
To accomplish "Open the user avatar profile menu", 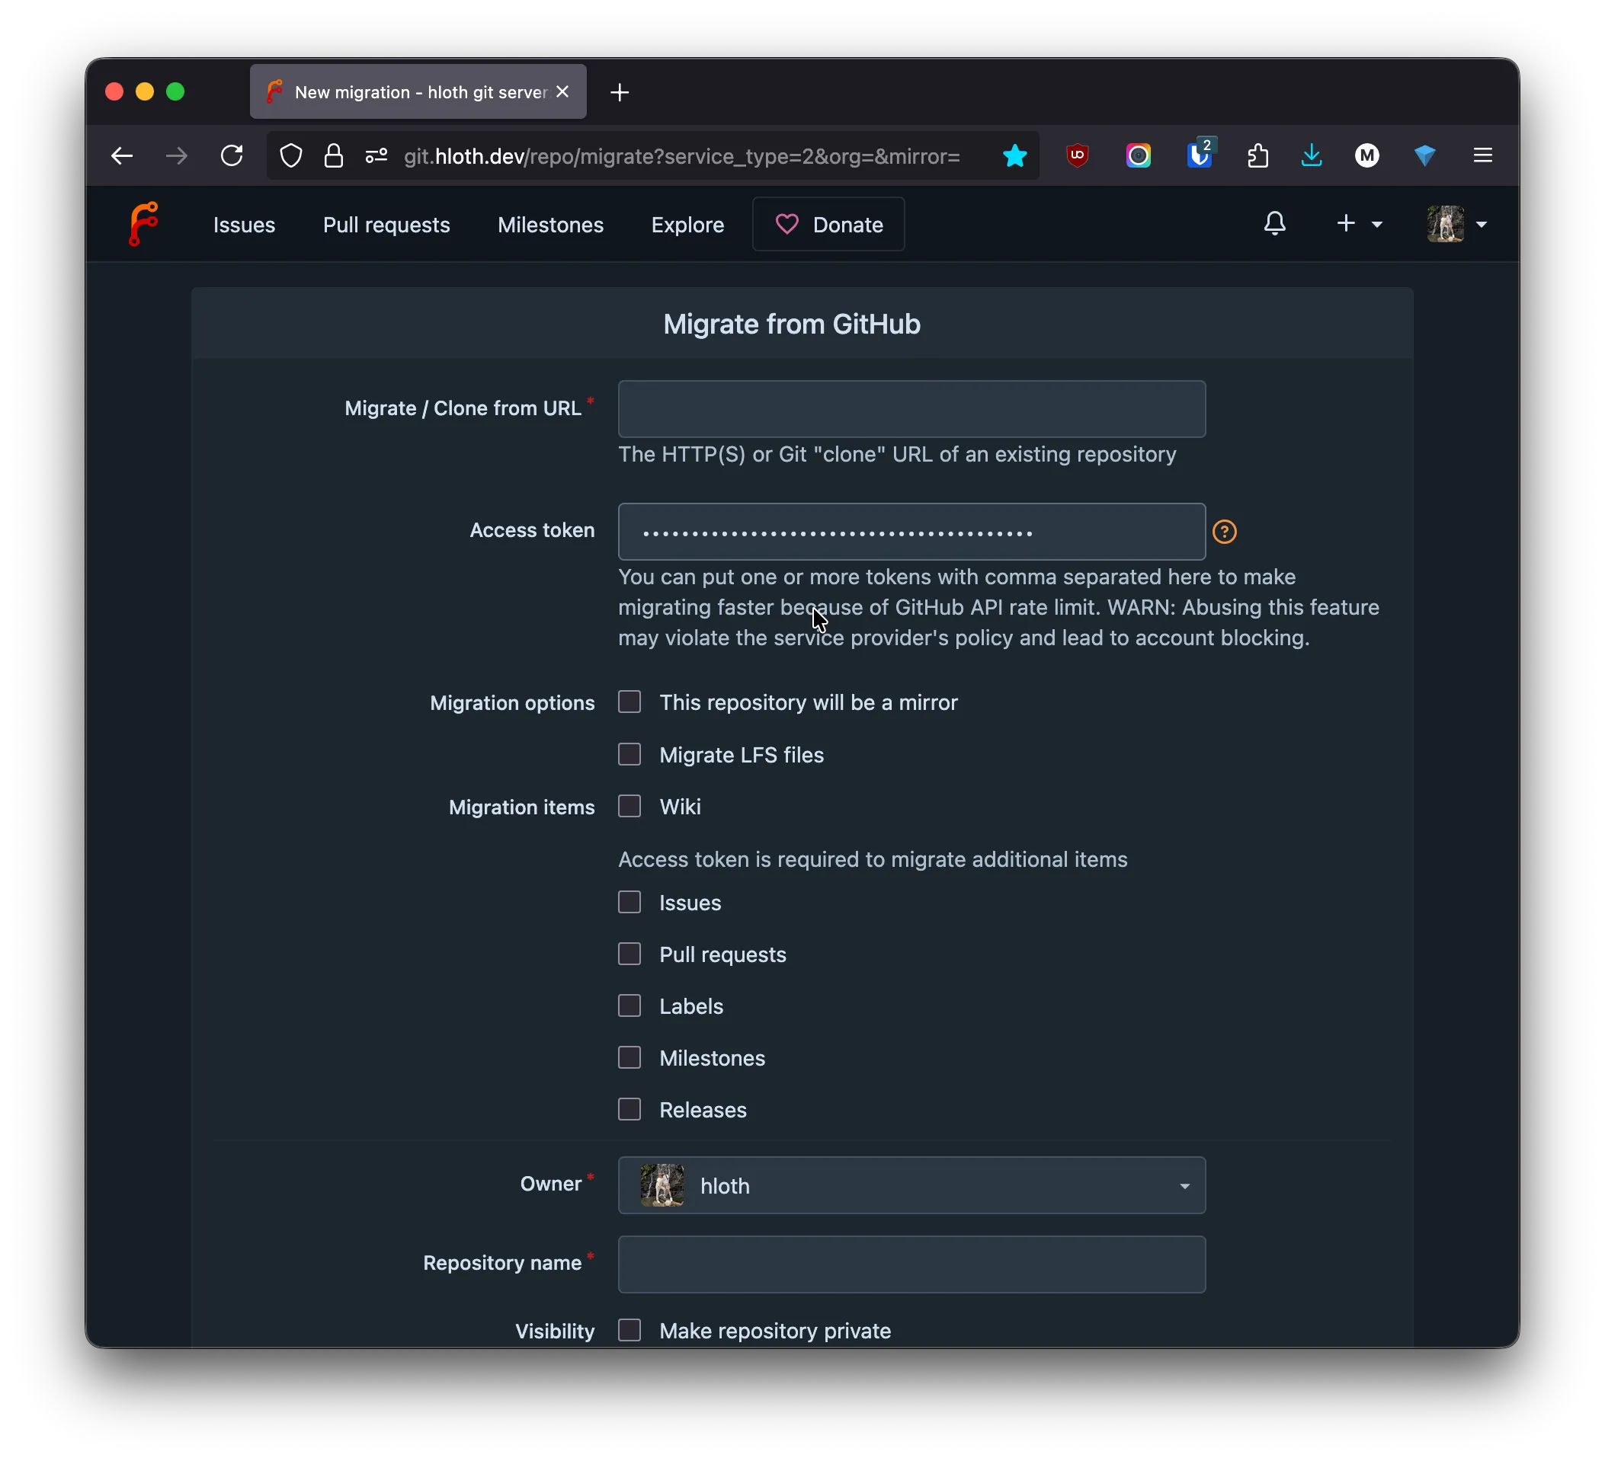I will pos(1457,225).
